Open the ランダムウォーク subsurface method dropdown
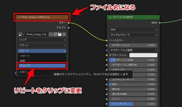 pyautogui.click(x=133, y=35)
